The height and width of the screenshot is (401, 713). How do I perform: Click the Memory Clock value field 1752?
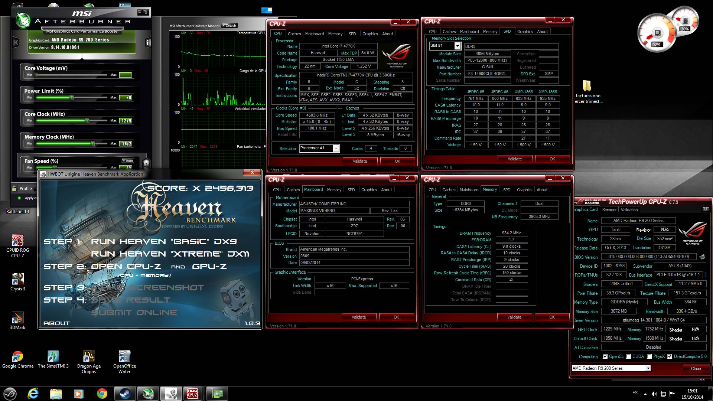126,144
